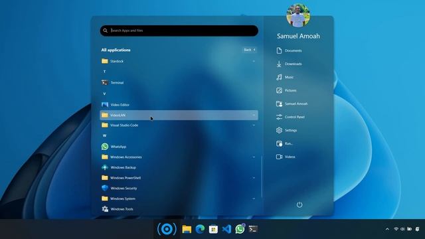Image resolution: width=425 pixels, height=239 pixels.
Task: Show hidden tray icons chevron
Action: pos(387,229)
